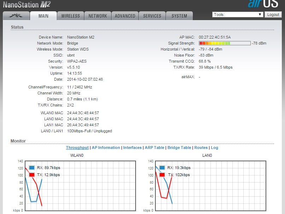Image resolution: width=285 pixels, height=214 pixels.
Task: Click the Signal Strength bar
Action: coord(225,43)
